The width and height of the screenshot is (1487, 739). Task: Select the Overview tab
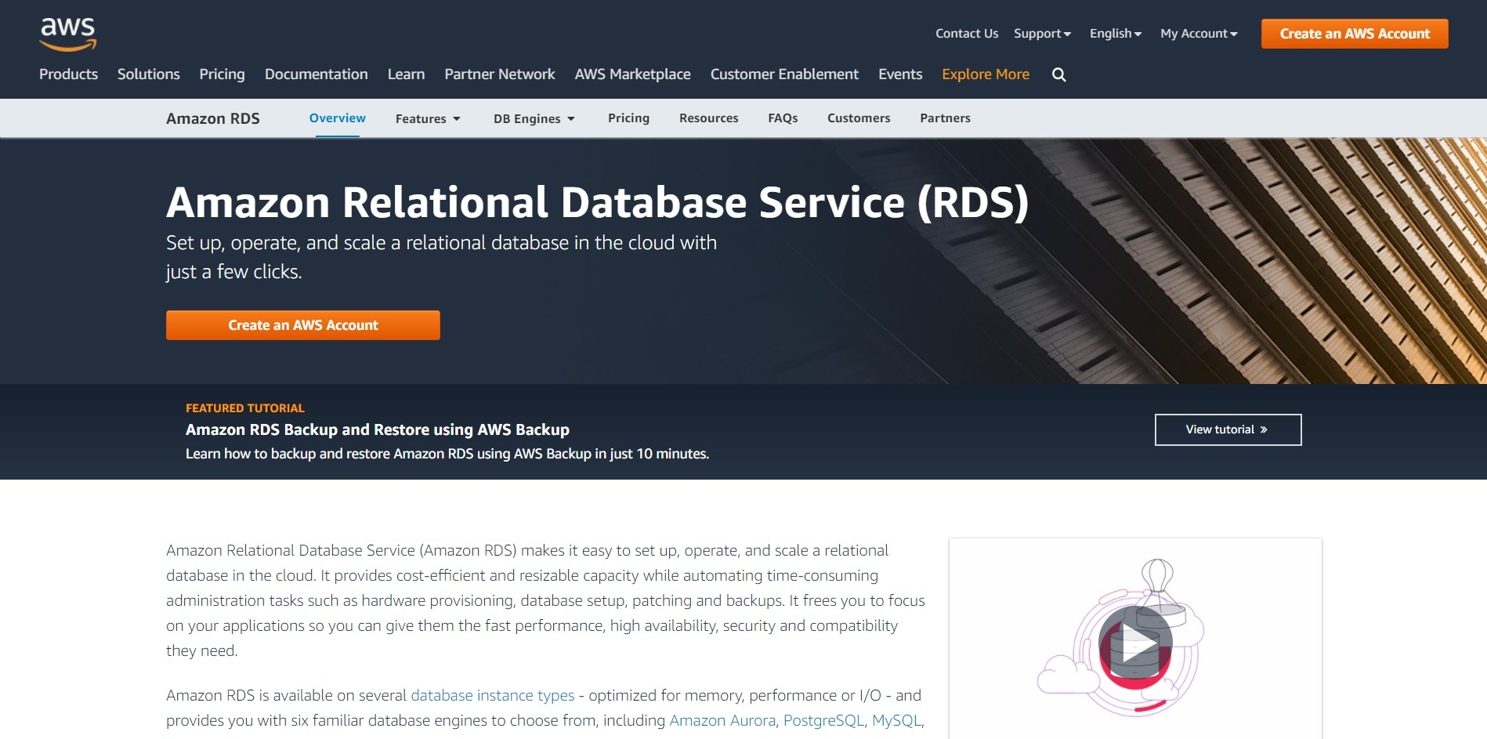[338, 118]
